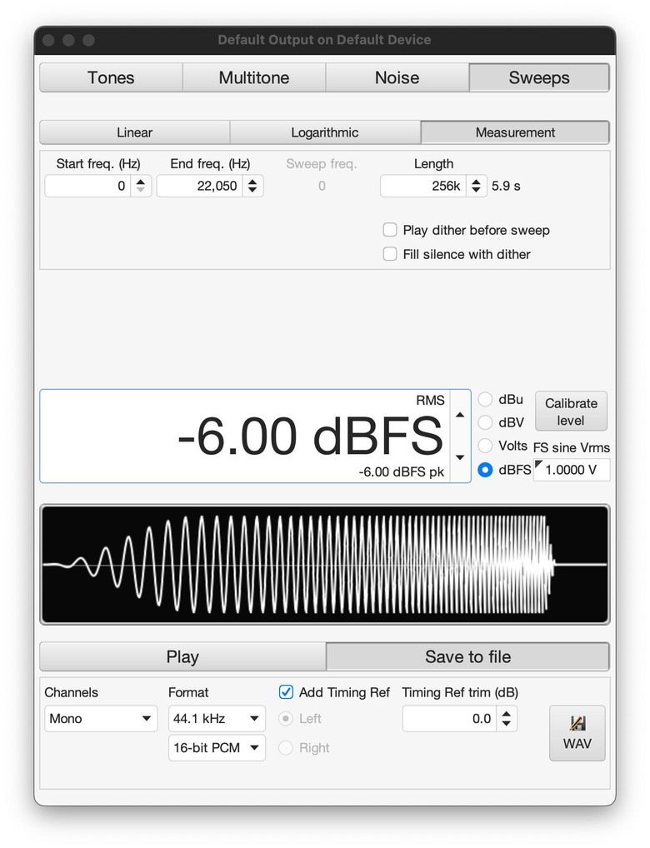Uncheck Add Timing Ref

click(x=286, y=692)
